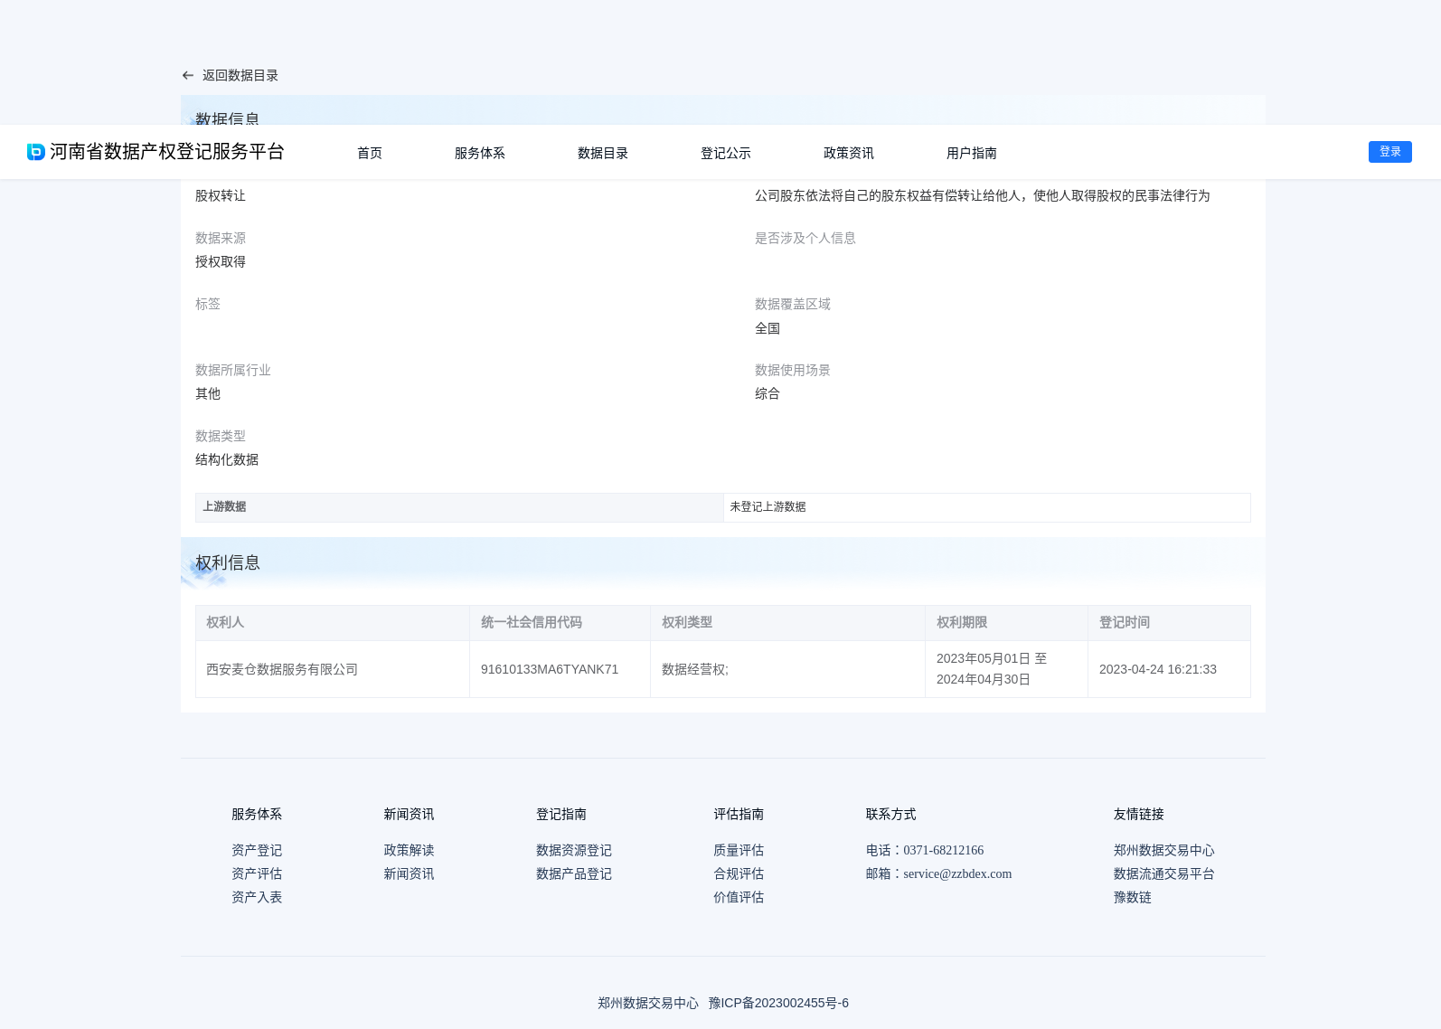Click the back arrow icon beside 返回数据目录
The height and width of the screenshot is (1029, 1441).
188,76
